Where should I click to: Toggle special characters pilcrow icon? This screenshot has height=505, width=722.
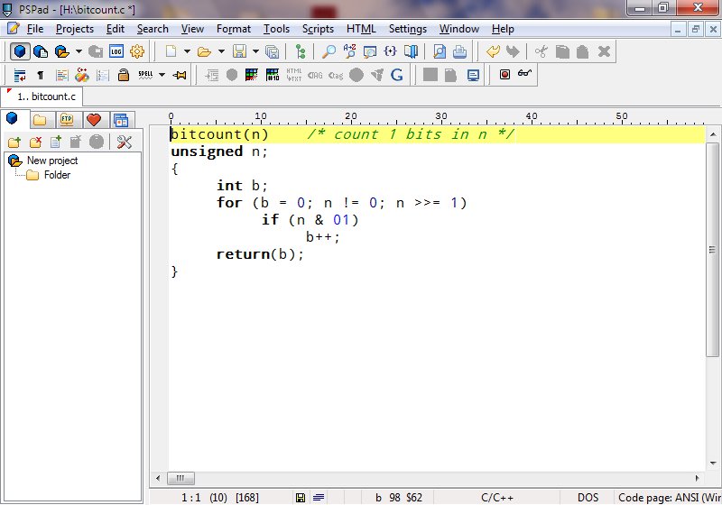[x=41, y=75]
